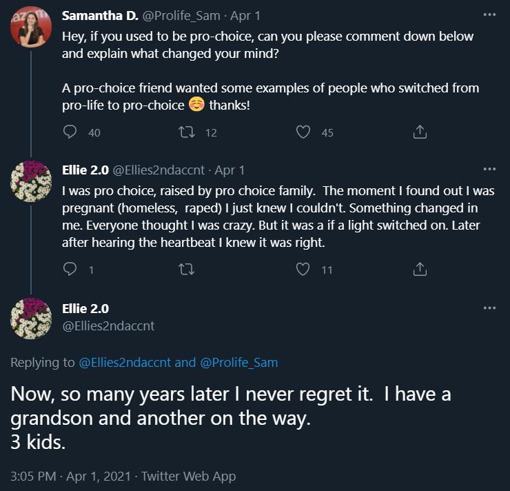Reply to Ellie 2.0's pro choice tweet
The height and width of the screenshot is (491, 510).
(70, 270)
